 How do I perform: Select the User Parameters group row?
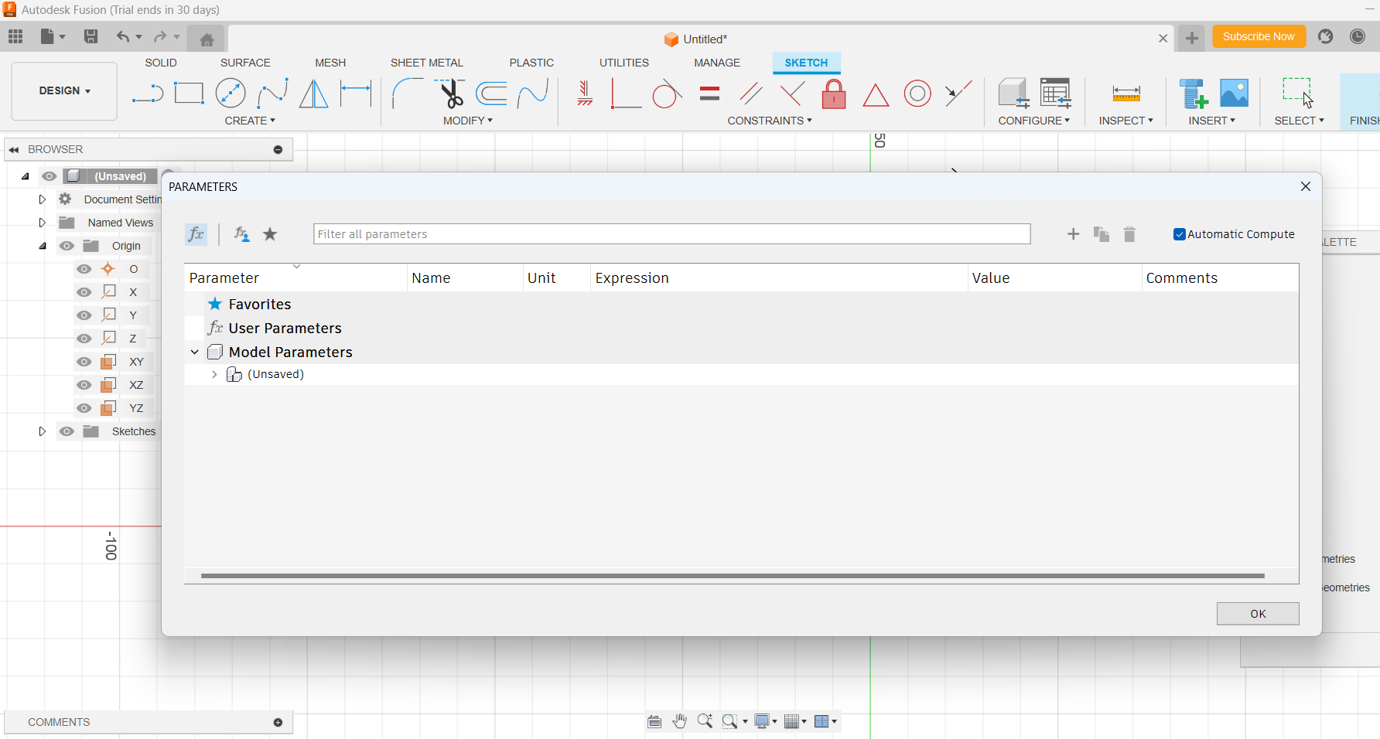coord(741,328)
